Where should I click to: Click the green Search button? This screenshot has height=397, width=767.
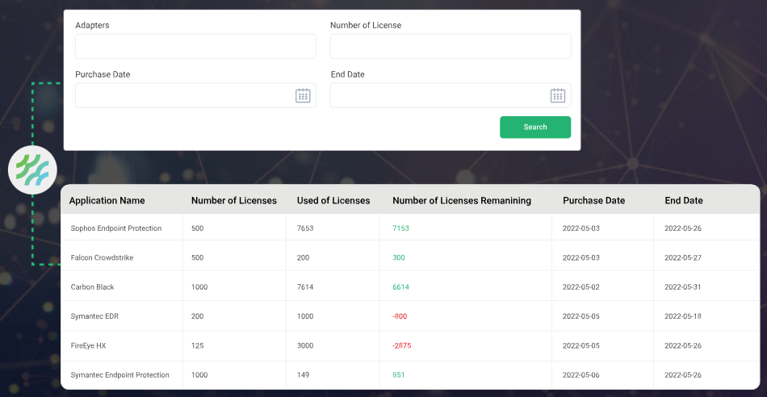535,127
